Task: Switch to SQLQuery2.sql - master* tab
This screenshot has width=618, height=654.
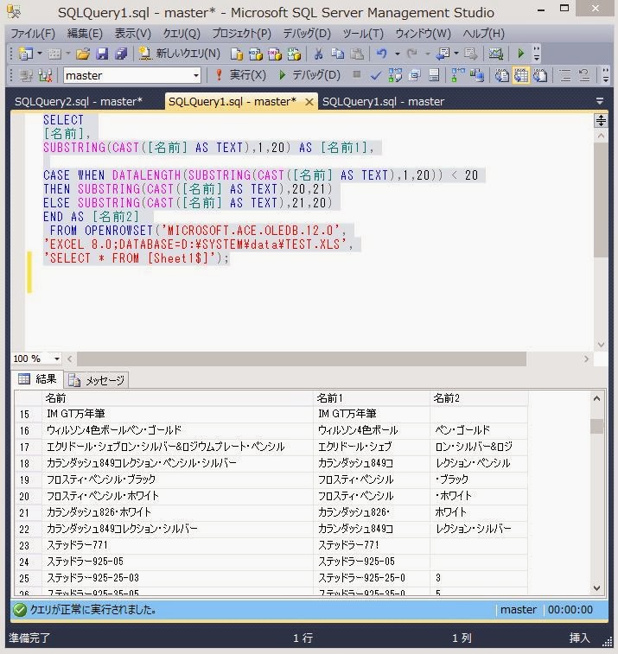Action: click(x=79, y=101)
